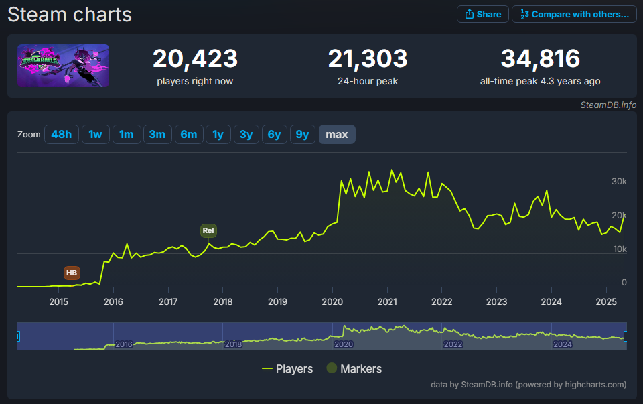Viewport: 643px width, 404px height.
Task: Open Compare with others option
Action: pyautogui.click(x=574, y=14)
